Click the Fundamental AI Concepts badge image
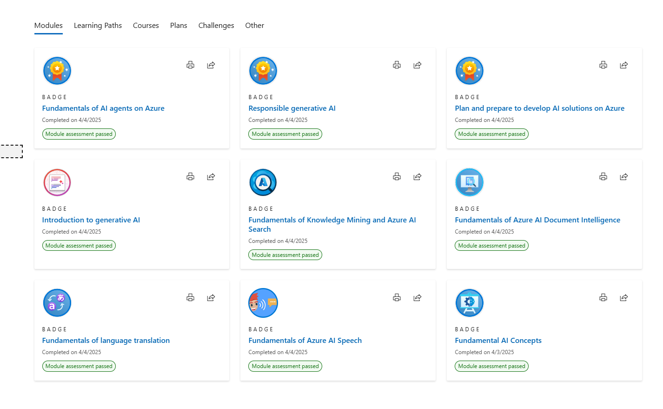The height and width of the screenshot is (409, 663). [470, 303]
